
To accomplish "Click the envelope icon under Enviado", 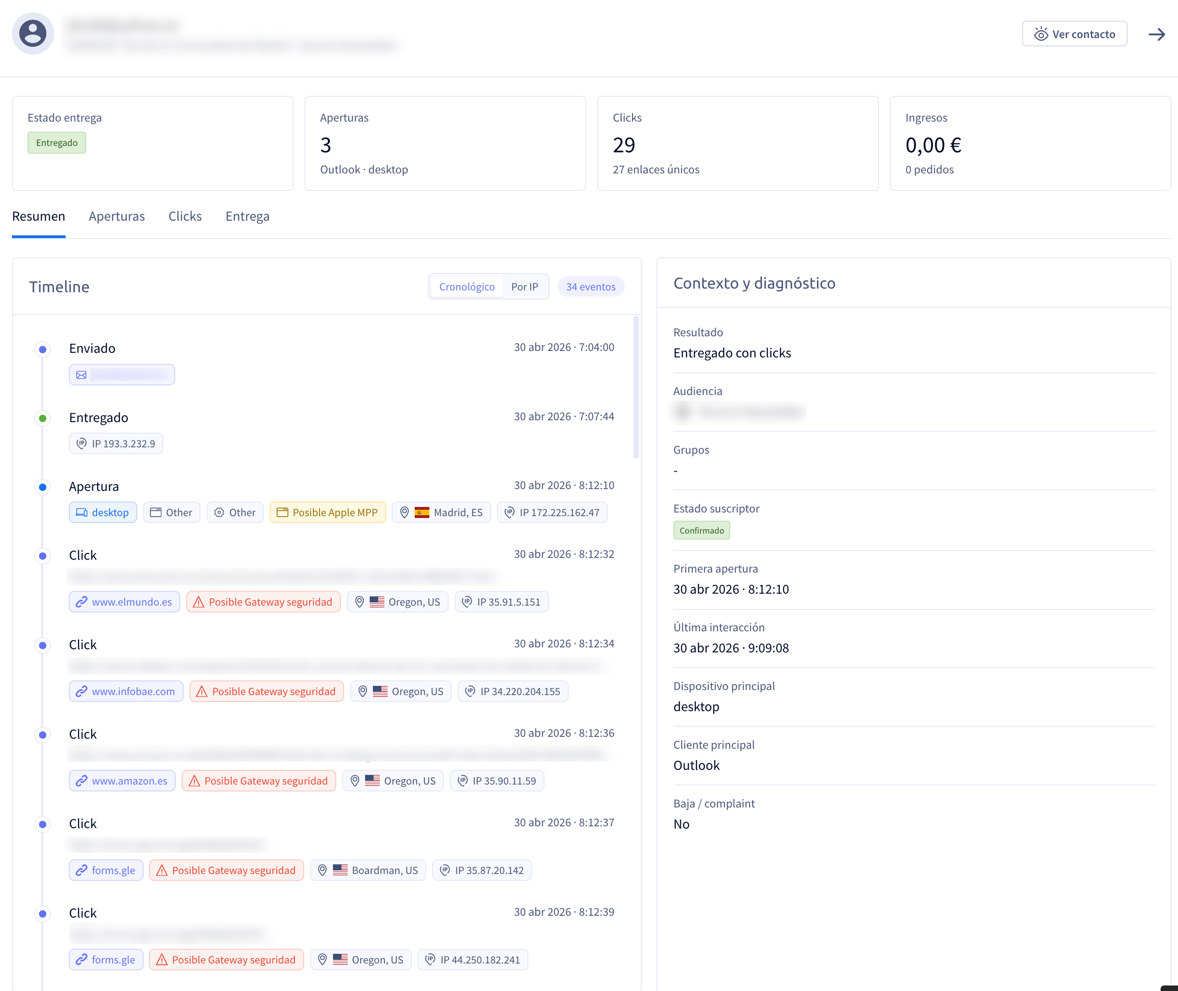I will [82, 375].
